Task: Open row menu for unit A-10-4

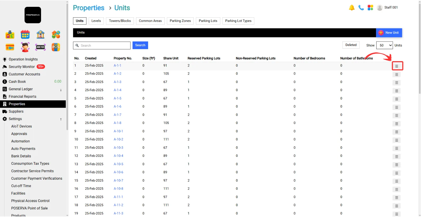Action: (397, 157)
